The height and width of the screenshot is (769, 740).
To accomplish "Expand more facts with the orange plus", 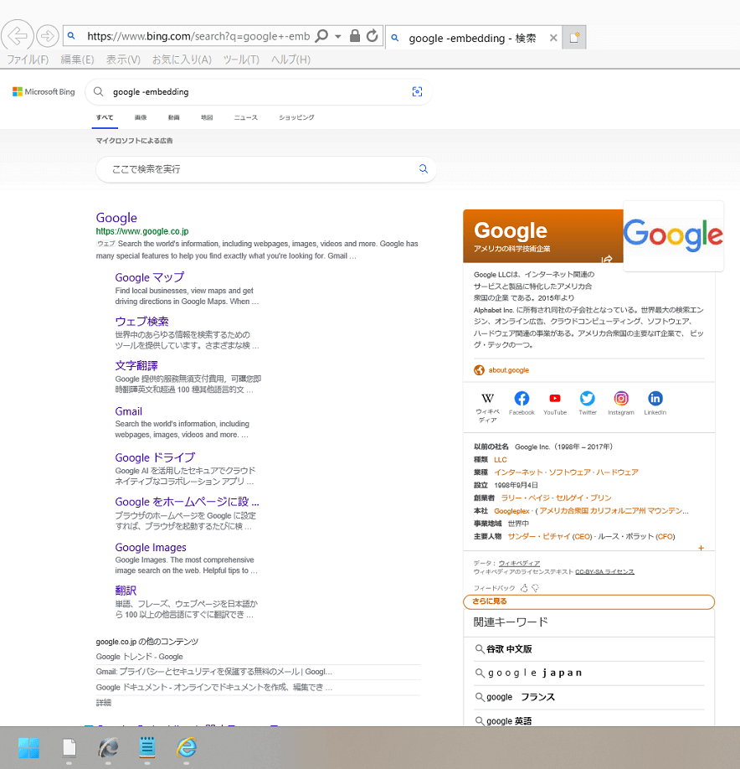I will click(701, 548).
